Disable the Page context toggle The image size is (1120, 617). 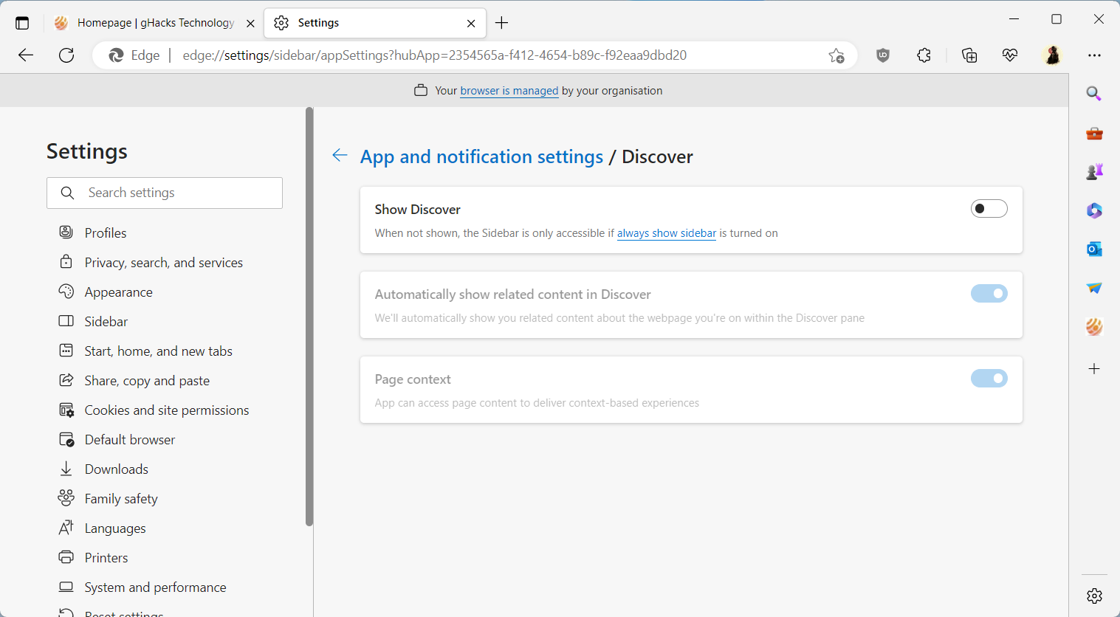(x=989, y=378)
